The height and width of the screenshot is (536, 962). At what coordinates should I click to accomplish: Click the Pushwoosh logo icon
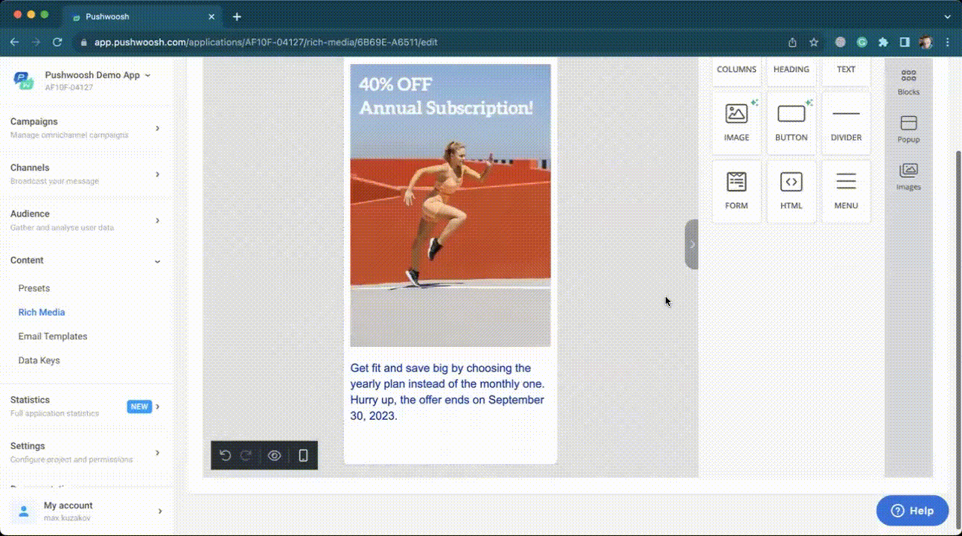click(x=23, y=80)
